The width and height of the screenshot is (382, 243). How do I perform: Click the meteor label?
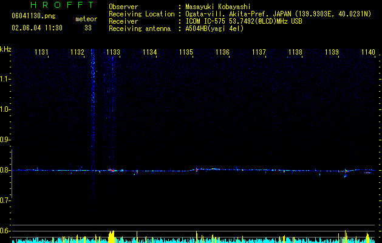click(86, 19)
